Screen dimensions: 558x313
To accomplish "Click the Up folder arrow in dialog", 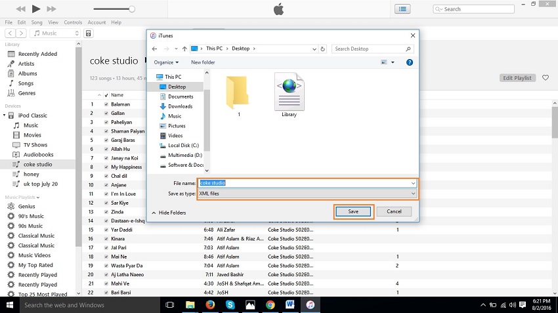I will coord(185,49).
